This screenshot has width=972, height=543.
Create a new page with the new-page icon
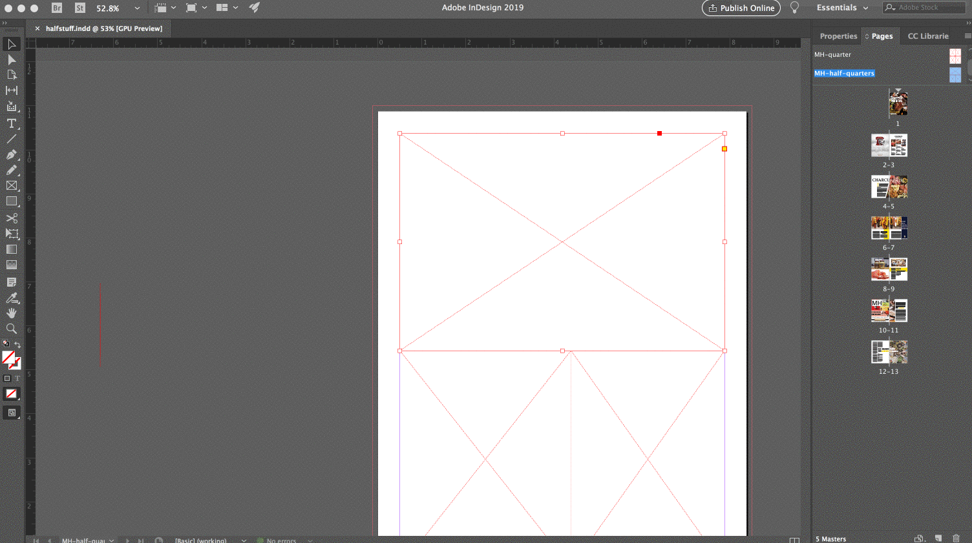pos(938,538)
